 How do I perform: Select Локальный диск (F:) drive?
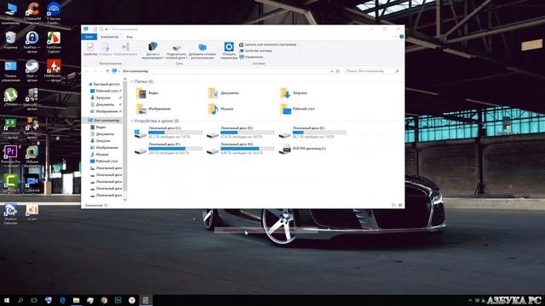click(169, 149)
